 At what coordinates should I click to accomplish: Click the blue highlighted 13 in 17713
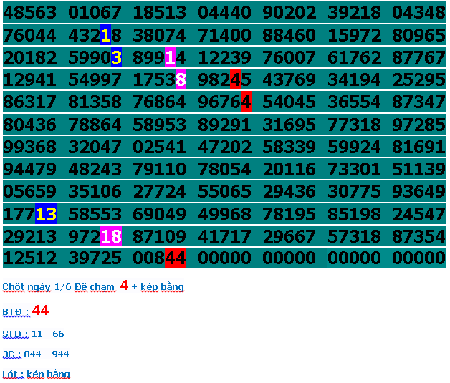46,214
